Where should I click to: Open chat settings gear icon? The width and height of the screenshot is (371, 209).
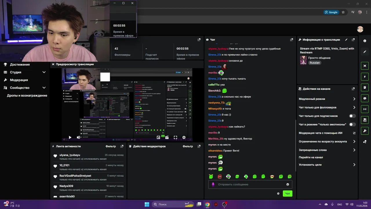(278, 194)
